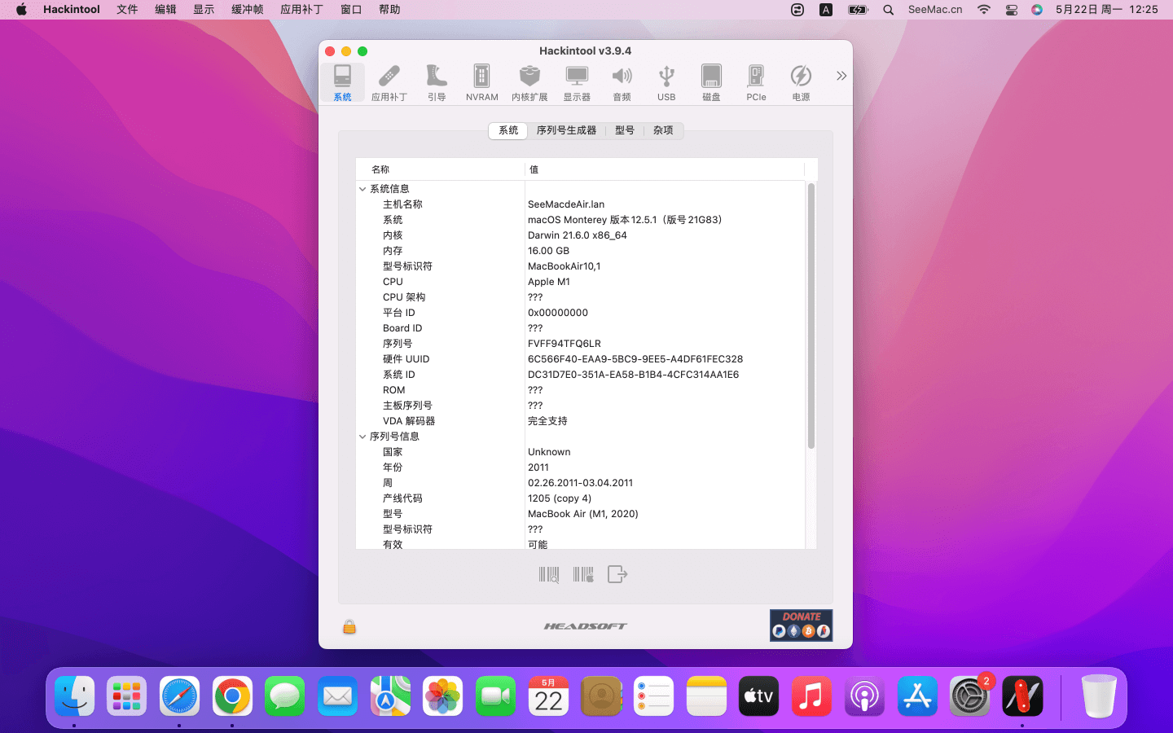Show more toolbar items via double chevron
1173x733 pixels.
pyautogui.click(x=841, y=76)
